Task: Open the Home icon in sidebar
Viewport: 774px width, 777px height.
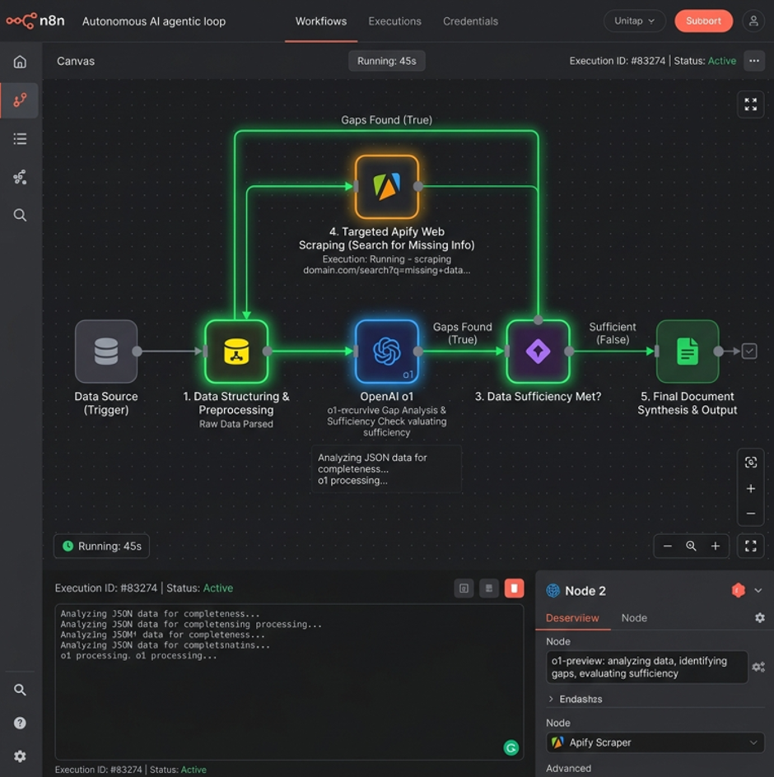Action: (20, 62)
